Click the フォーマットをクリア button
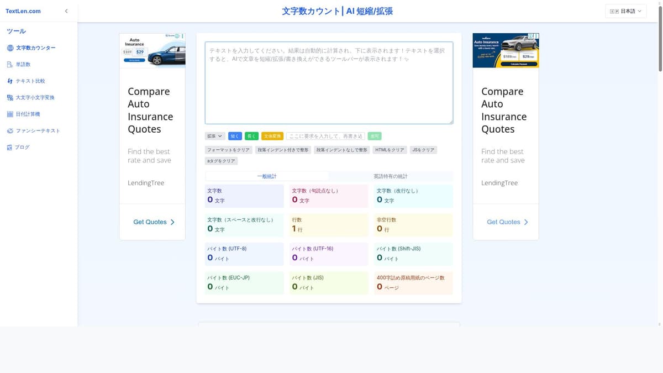Screen dimensions: 663x373 pos(228,150)
